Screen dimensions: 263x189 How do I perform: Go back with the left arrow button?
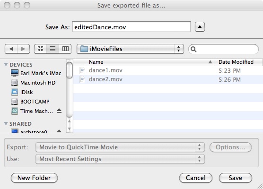click(11, 49)
